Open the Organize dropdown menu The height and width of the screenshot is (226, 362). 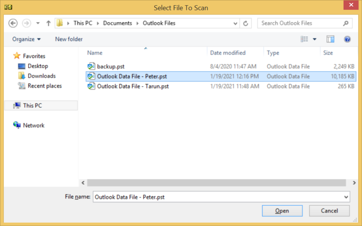[x=26, y=39]
